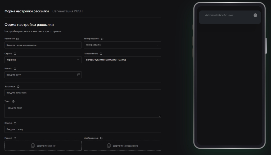Click info icon beside Изображение label
Image resolution: width=271 pixels, height=155 pixels.
tap(101, 138)
